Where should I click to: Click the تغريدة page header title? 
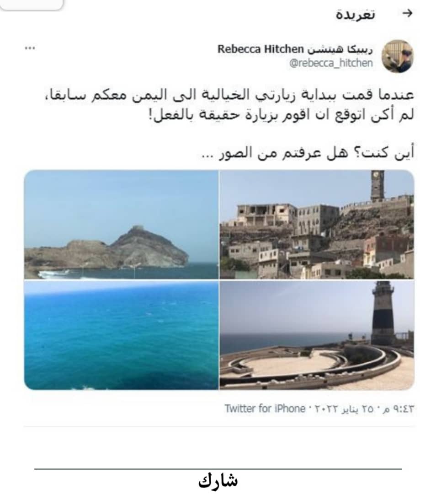pos(356,15)
